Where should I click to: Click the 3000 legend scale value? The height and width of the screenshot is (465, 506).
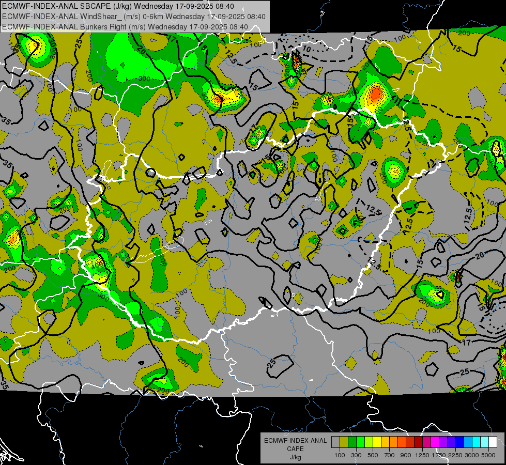point(472,455)
